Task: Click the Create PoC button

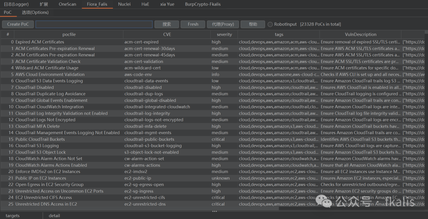Action: pyautogui.click(x=18, y=24)
